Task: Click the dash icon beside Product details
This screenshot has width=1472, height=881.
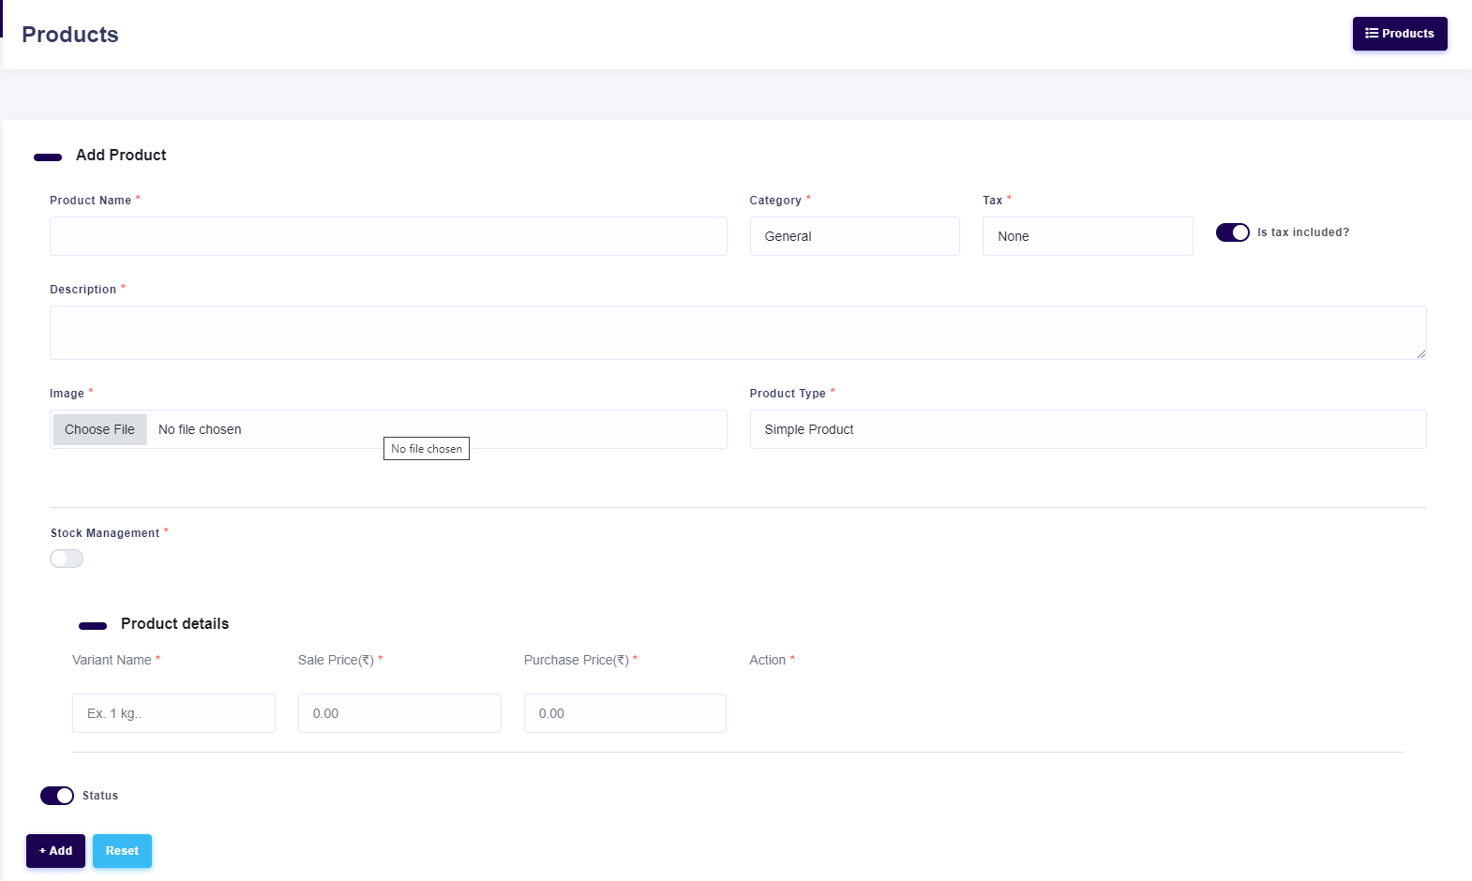Action: tap(93, 626)
